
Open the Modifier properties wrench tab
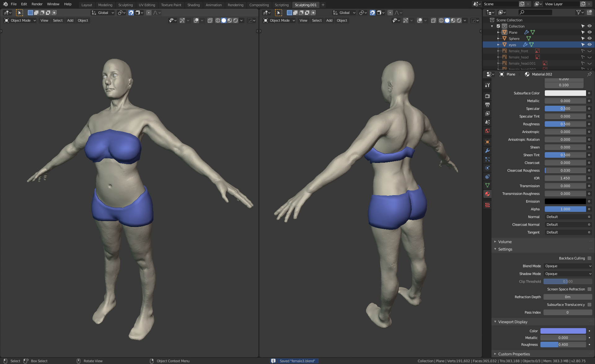(x=487, y=151)
